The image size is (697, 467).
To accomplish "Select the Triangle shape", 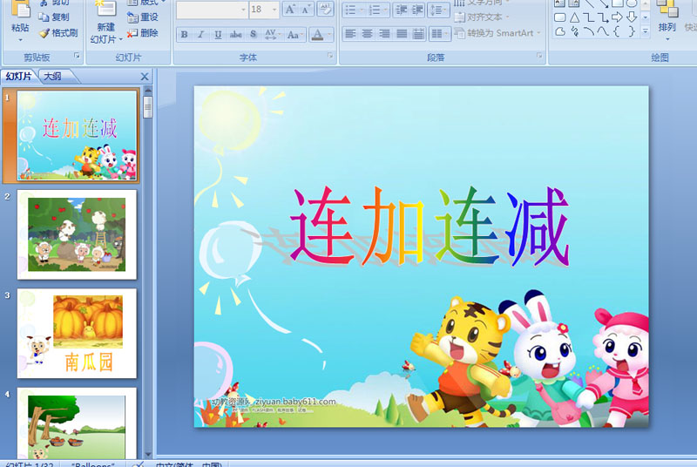I will [x=574, y=17].
